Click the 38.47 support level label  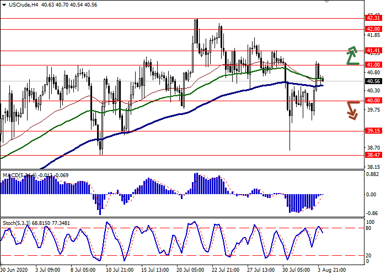[373, 156]
